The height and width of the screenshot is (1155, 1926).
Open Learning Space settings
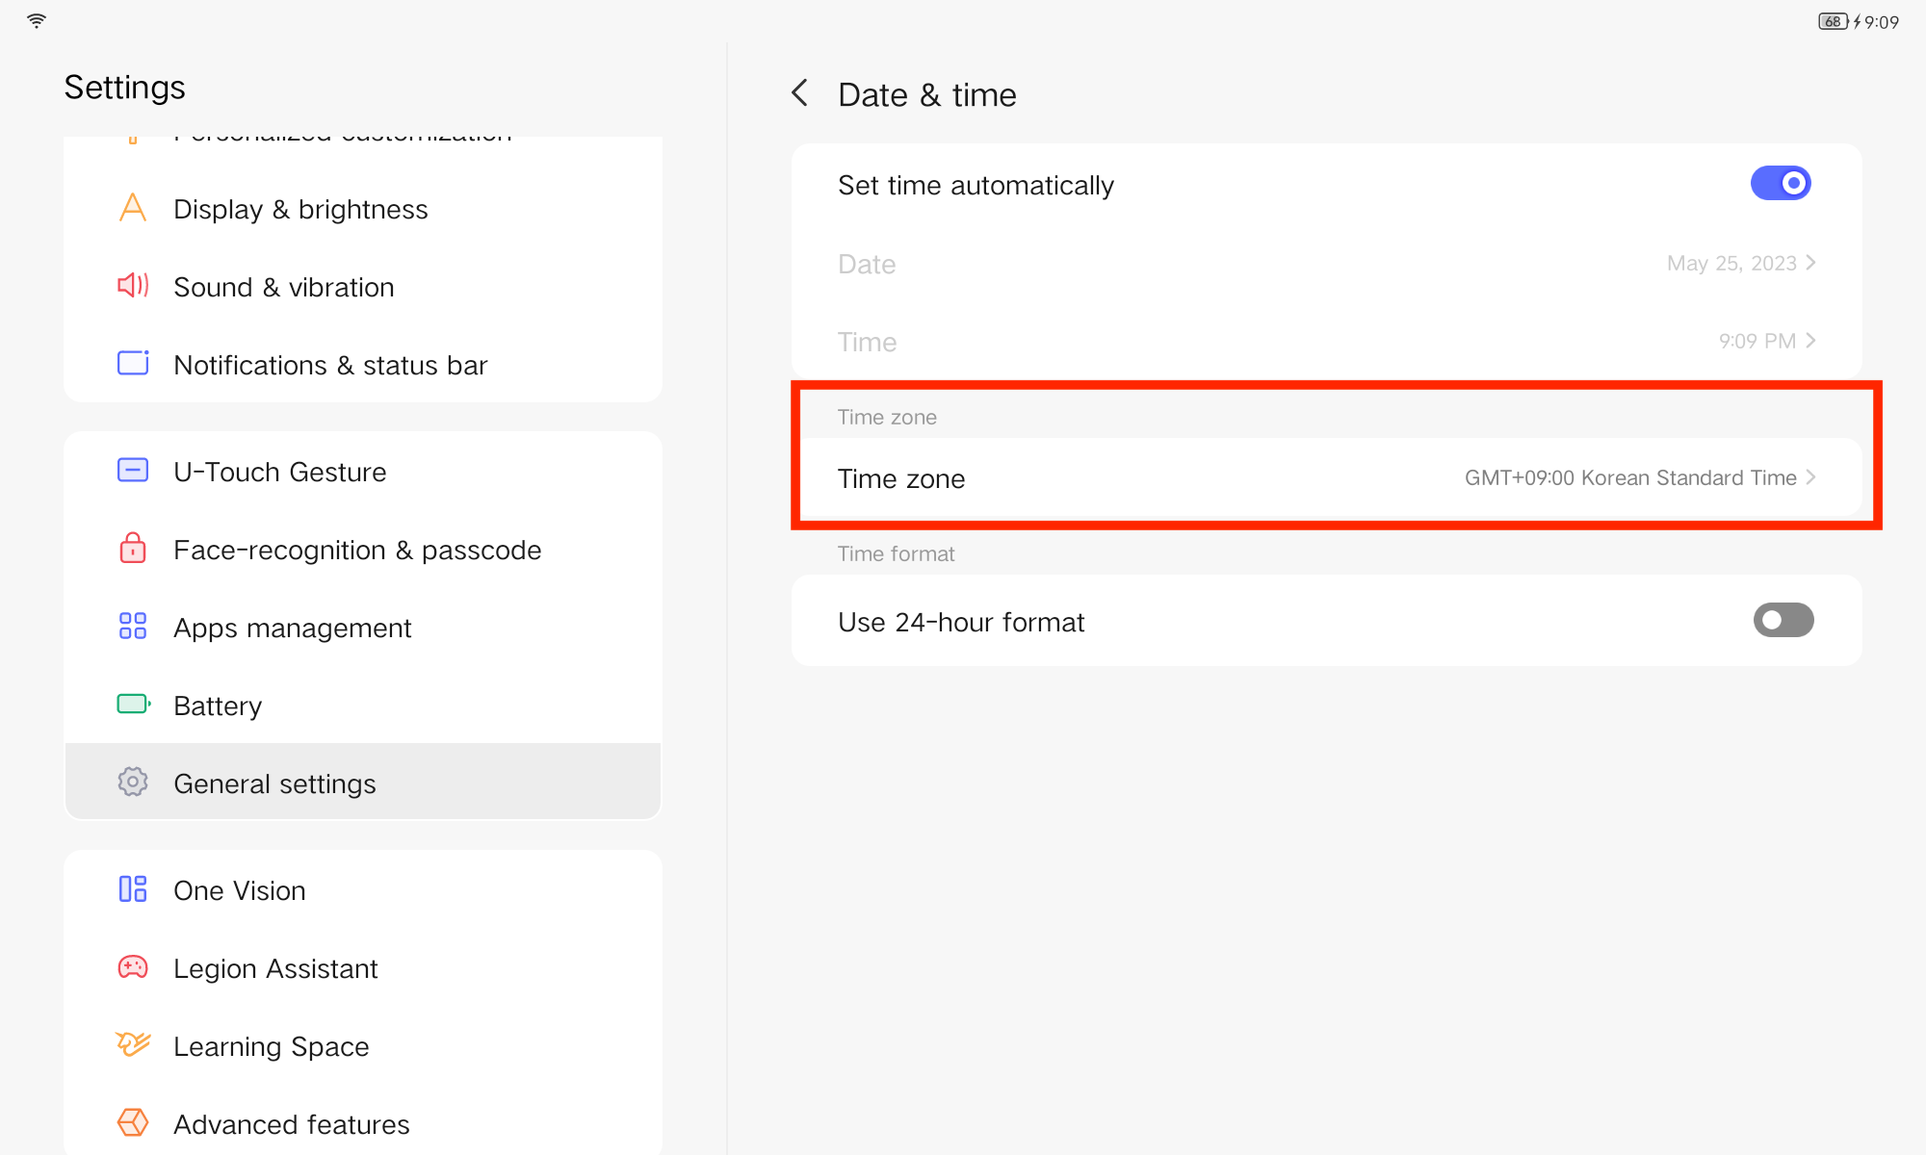[271, 1046]
